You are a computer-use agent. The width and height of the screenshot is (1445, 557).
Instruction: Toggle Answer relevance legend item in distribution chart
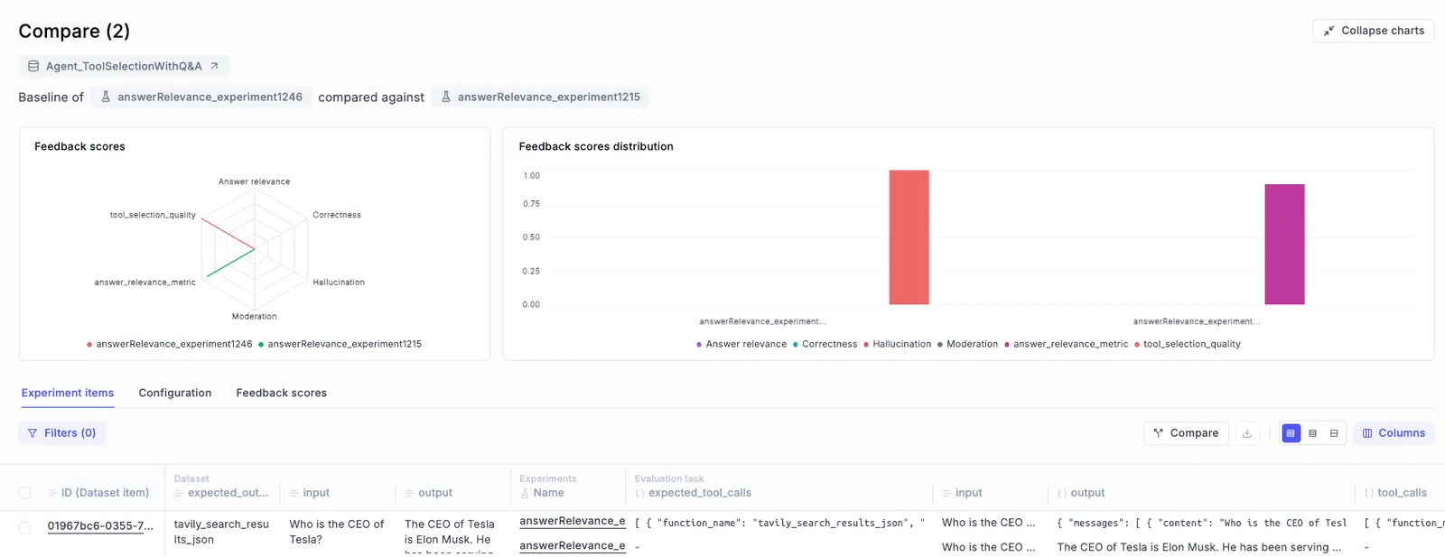(741, 344)
